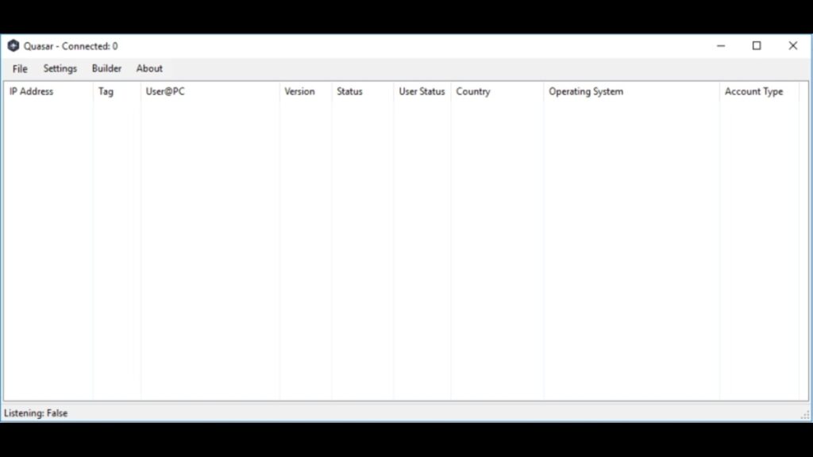Sort by Status column header
The image size is (813, 457).
pyautogui.click(x=362, y=91)
